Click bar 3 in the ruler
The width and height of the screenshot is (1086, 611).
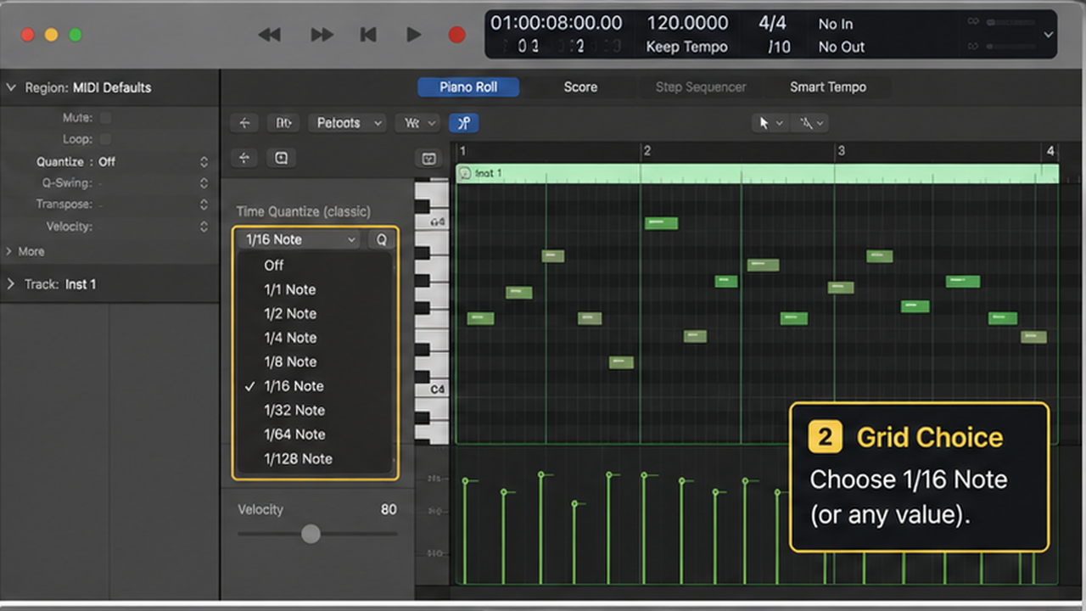[841, 151]
